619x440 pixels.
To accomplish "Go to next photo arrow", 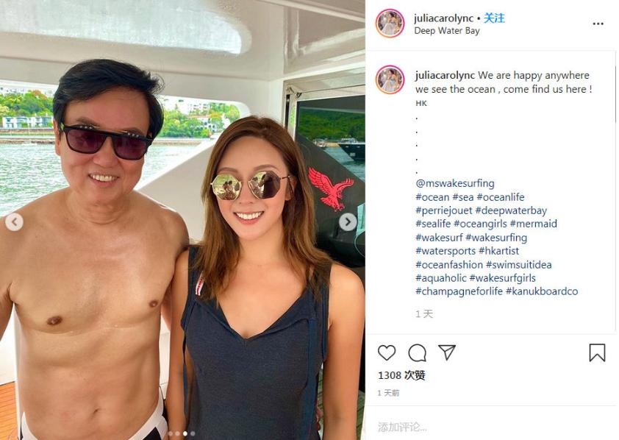I will (x=348, y=222).
